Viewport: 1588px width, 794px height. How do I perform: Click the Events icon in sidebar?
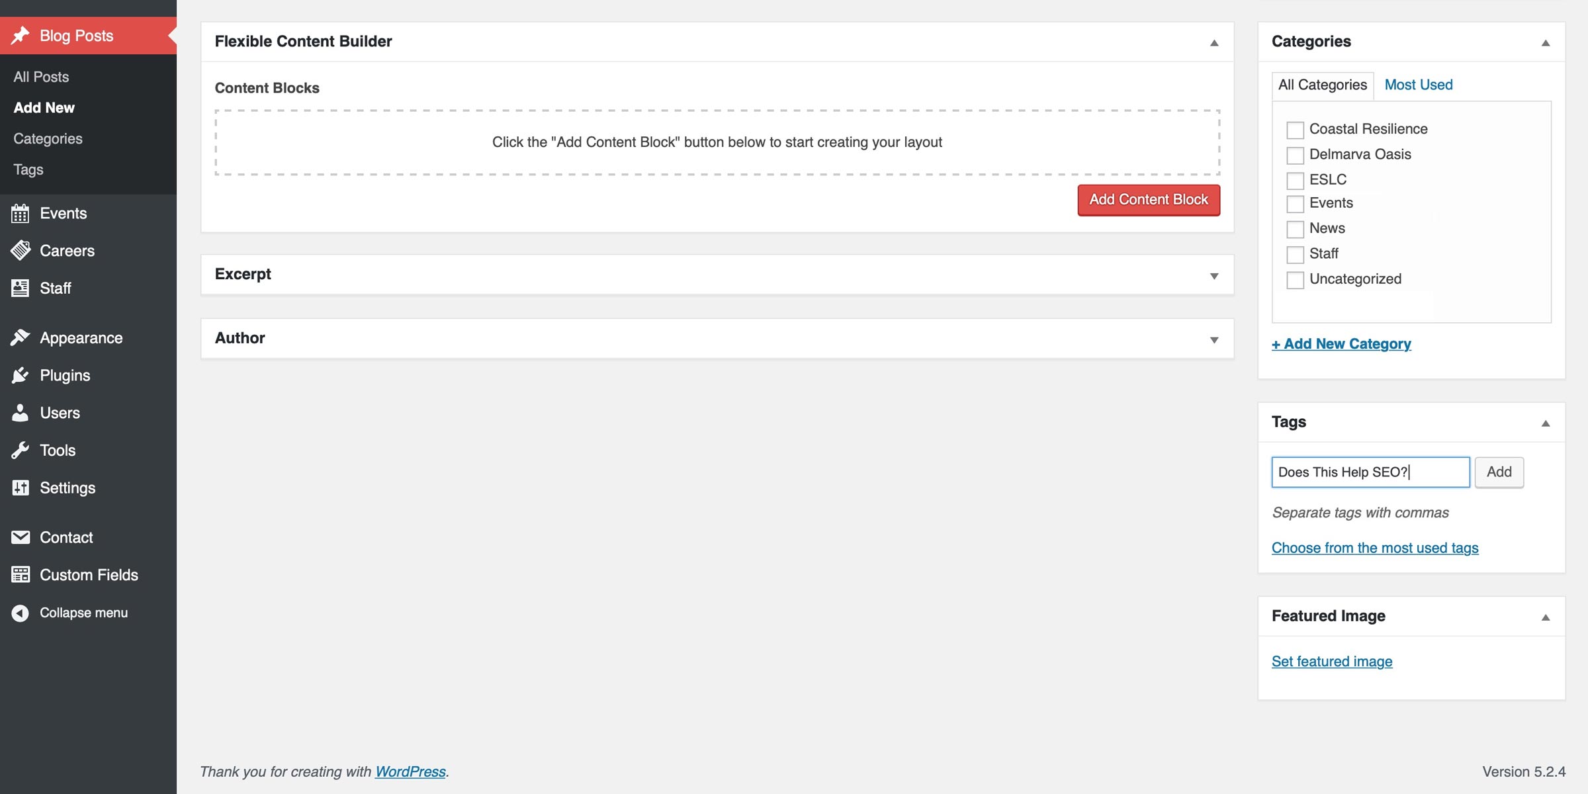point(19,212)
